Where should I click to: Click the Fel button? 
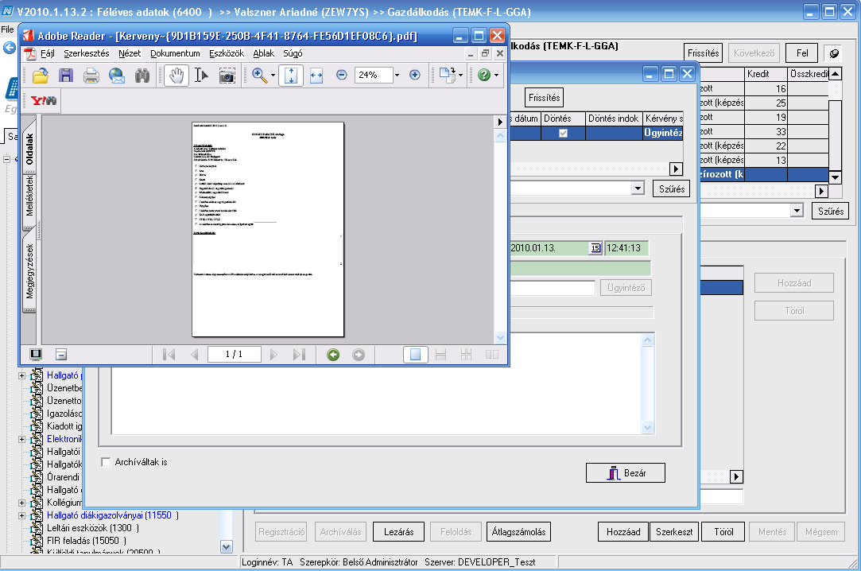[x=802, y=53]
